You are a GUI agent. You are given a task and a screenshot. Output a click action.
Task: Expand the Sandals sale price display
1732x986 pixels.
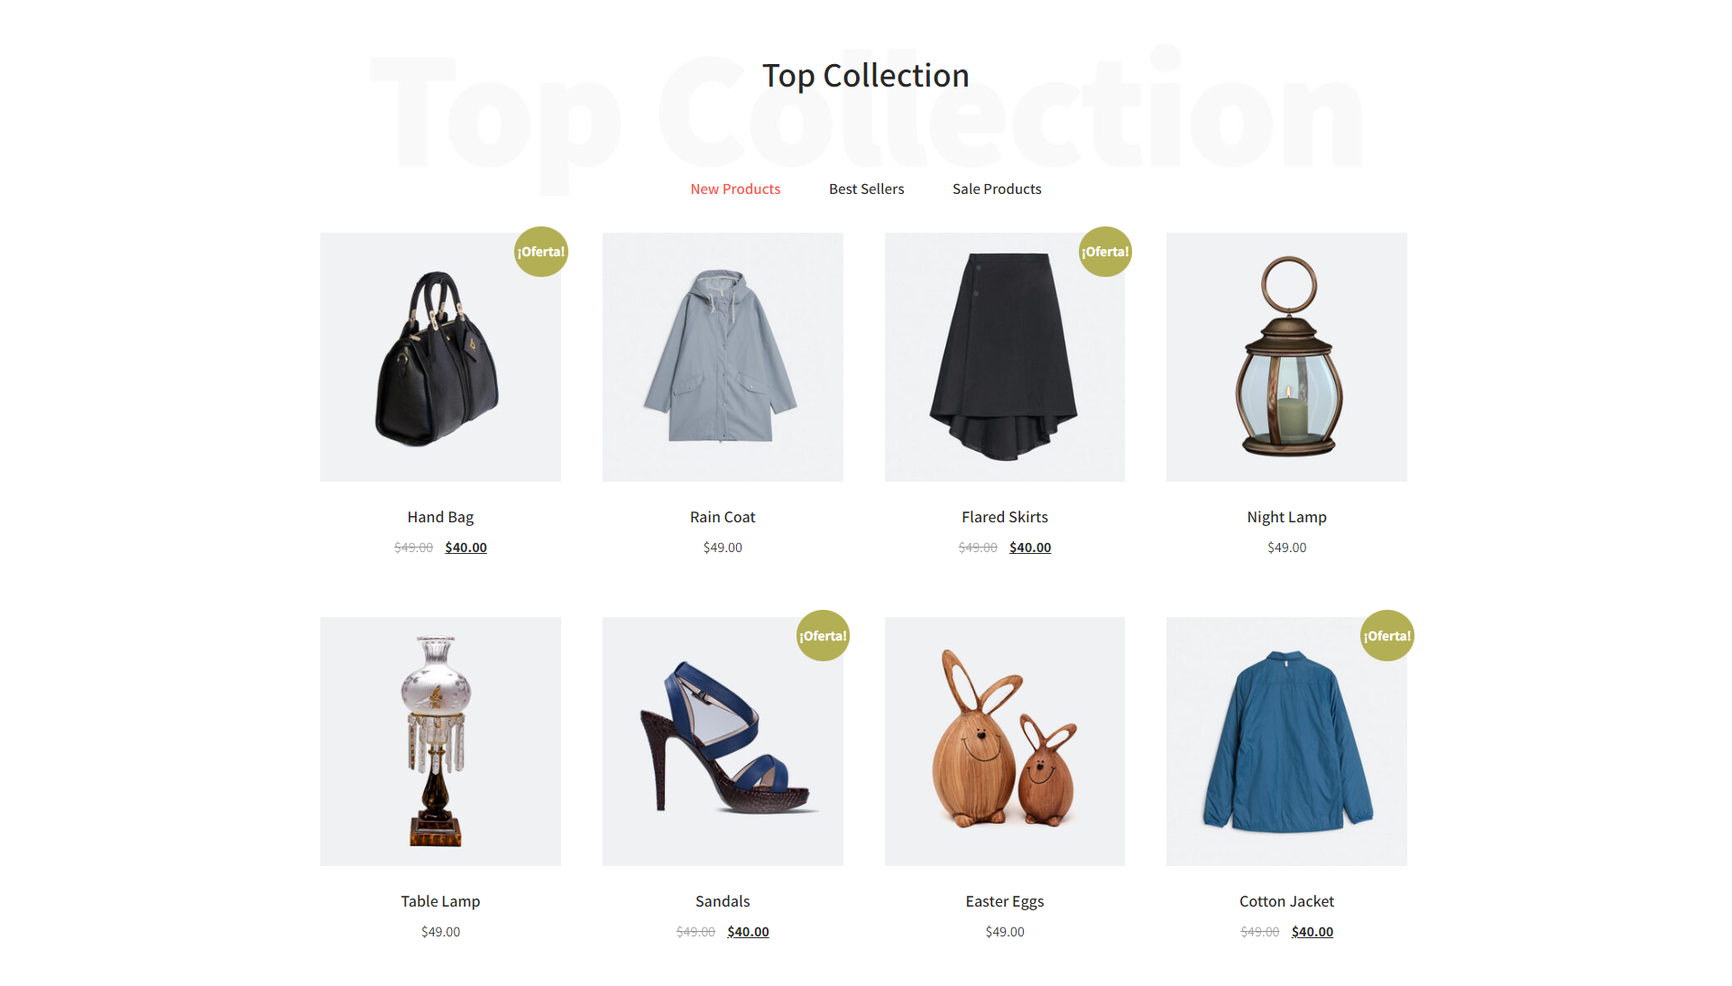click(750, 930)
